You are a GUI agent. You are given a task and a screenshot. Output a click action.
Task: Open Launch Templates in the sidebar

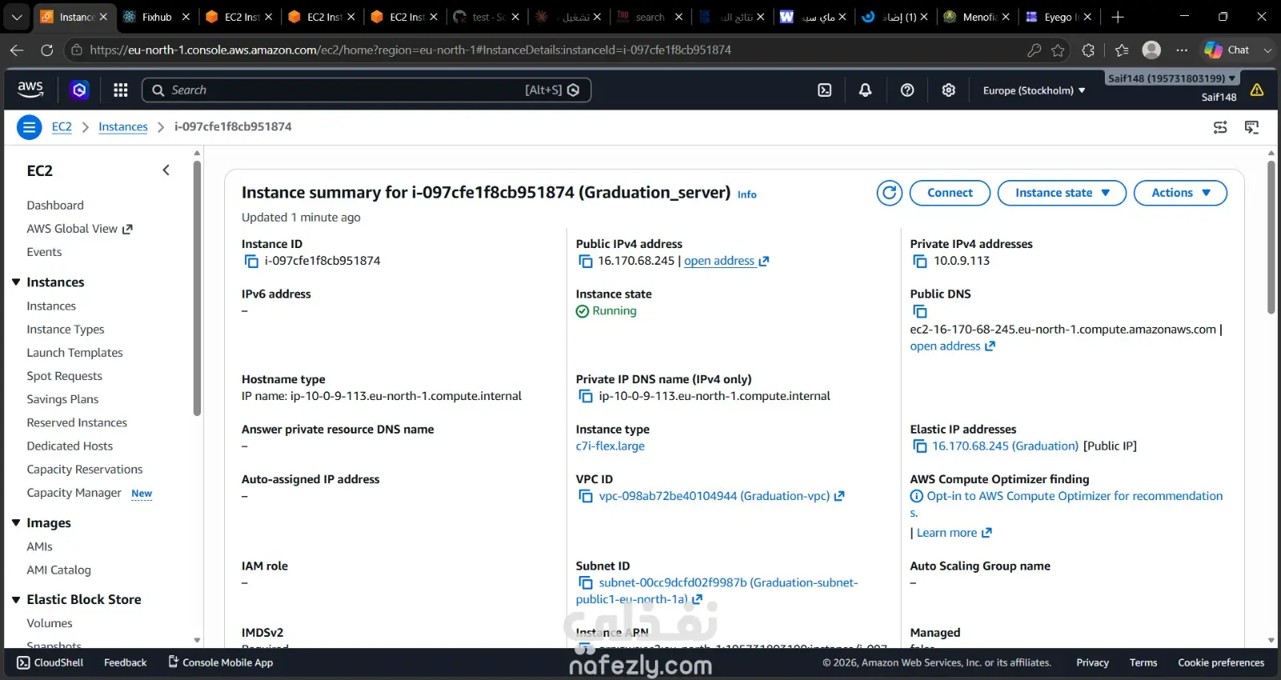coord(74,353)
